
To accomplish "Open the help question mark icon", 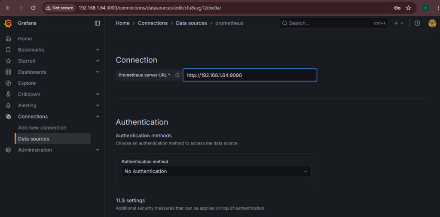I will (417, 23).
